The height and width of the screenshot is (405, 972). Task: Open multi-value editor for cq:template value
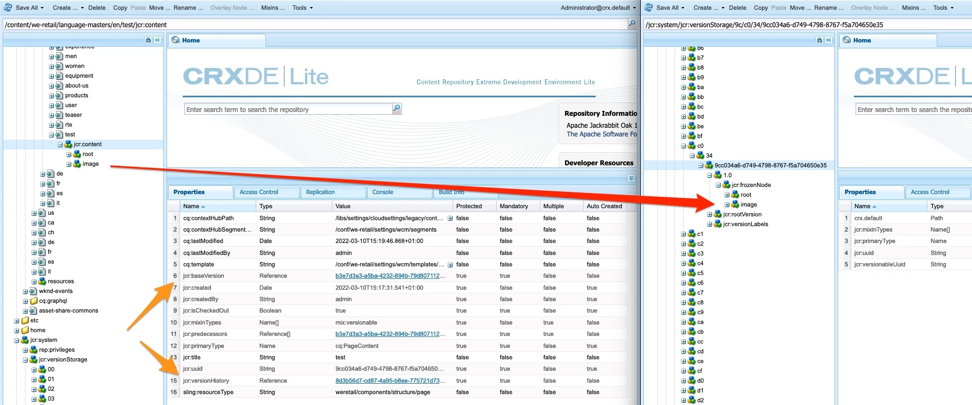pyautogui.click(x=450, y=265)
